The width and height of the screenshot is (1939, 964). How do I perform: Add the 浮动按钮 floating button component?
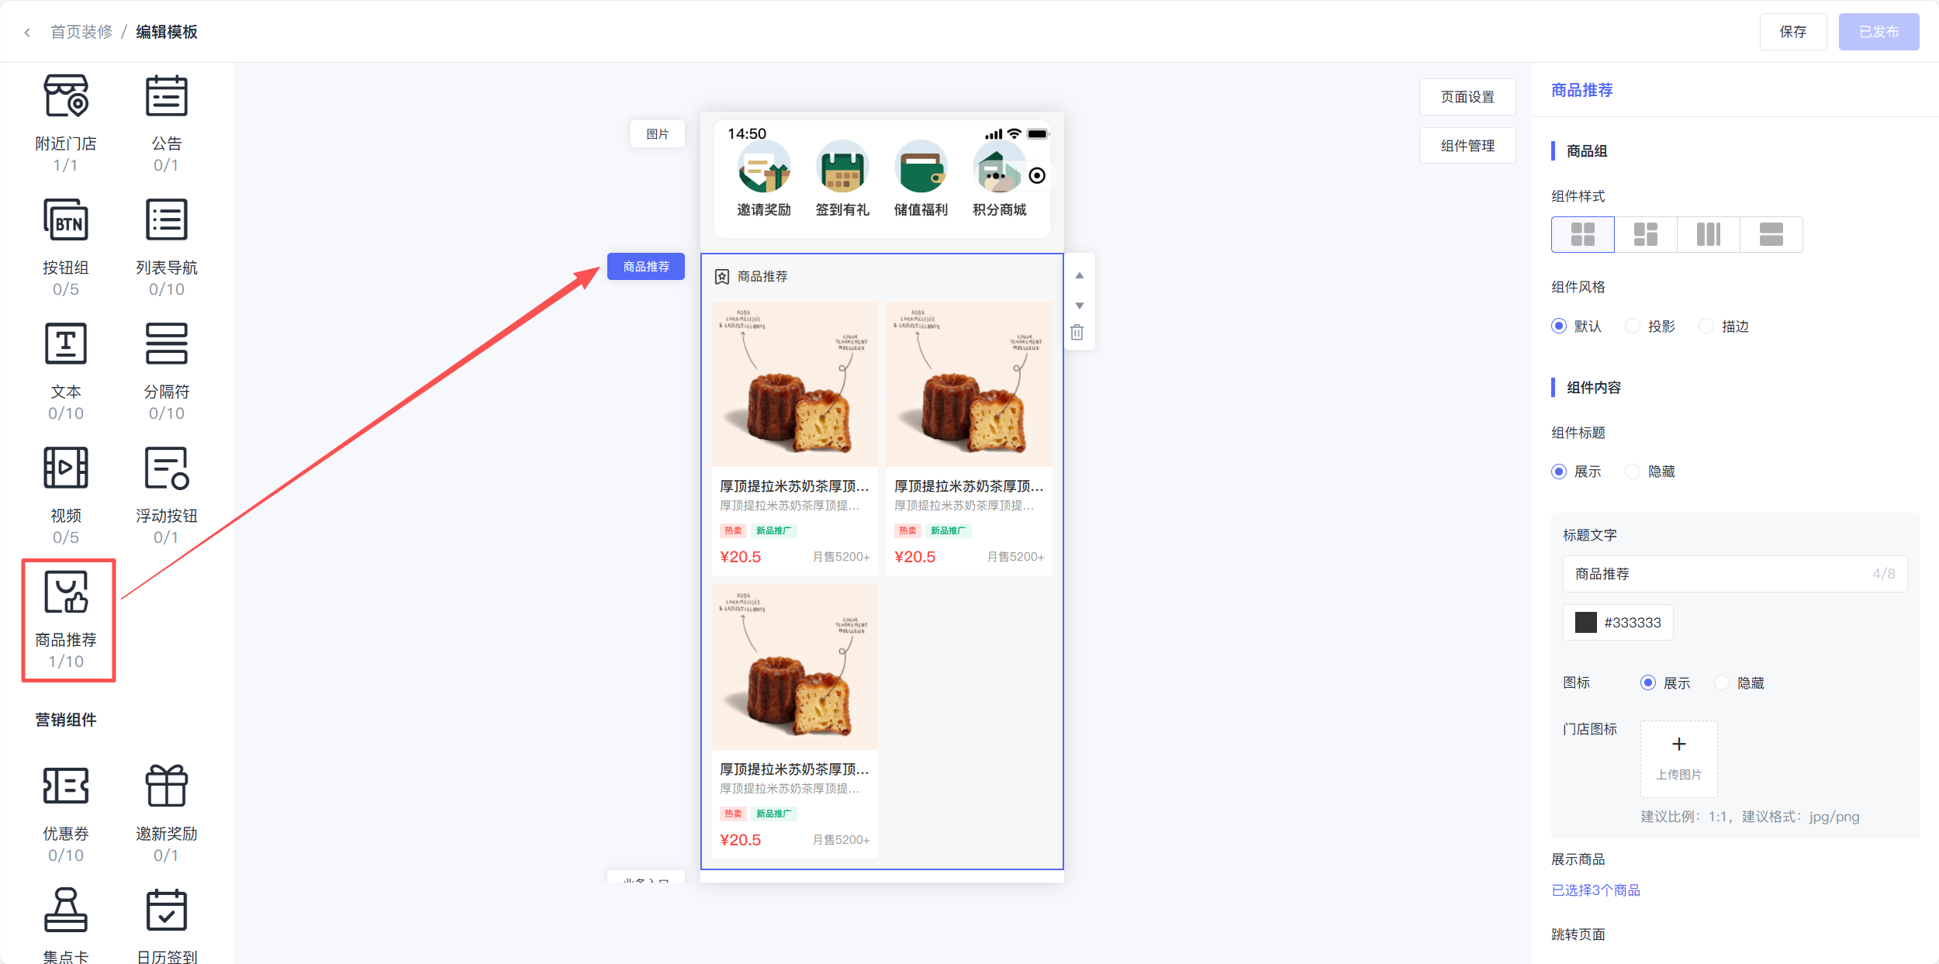tap(166, 468)
